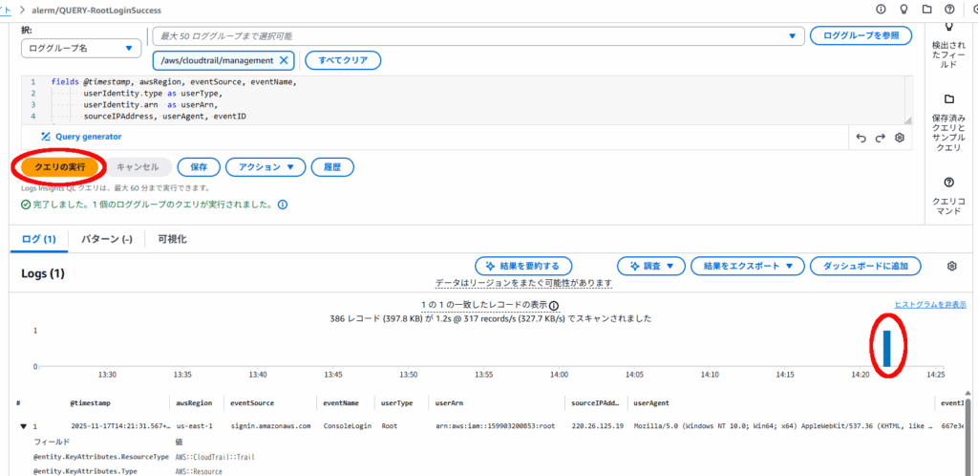
Task: Click the lightbulb icon in top bar
Action: tap(904, 9)
